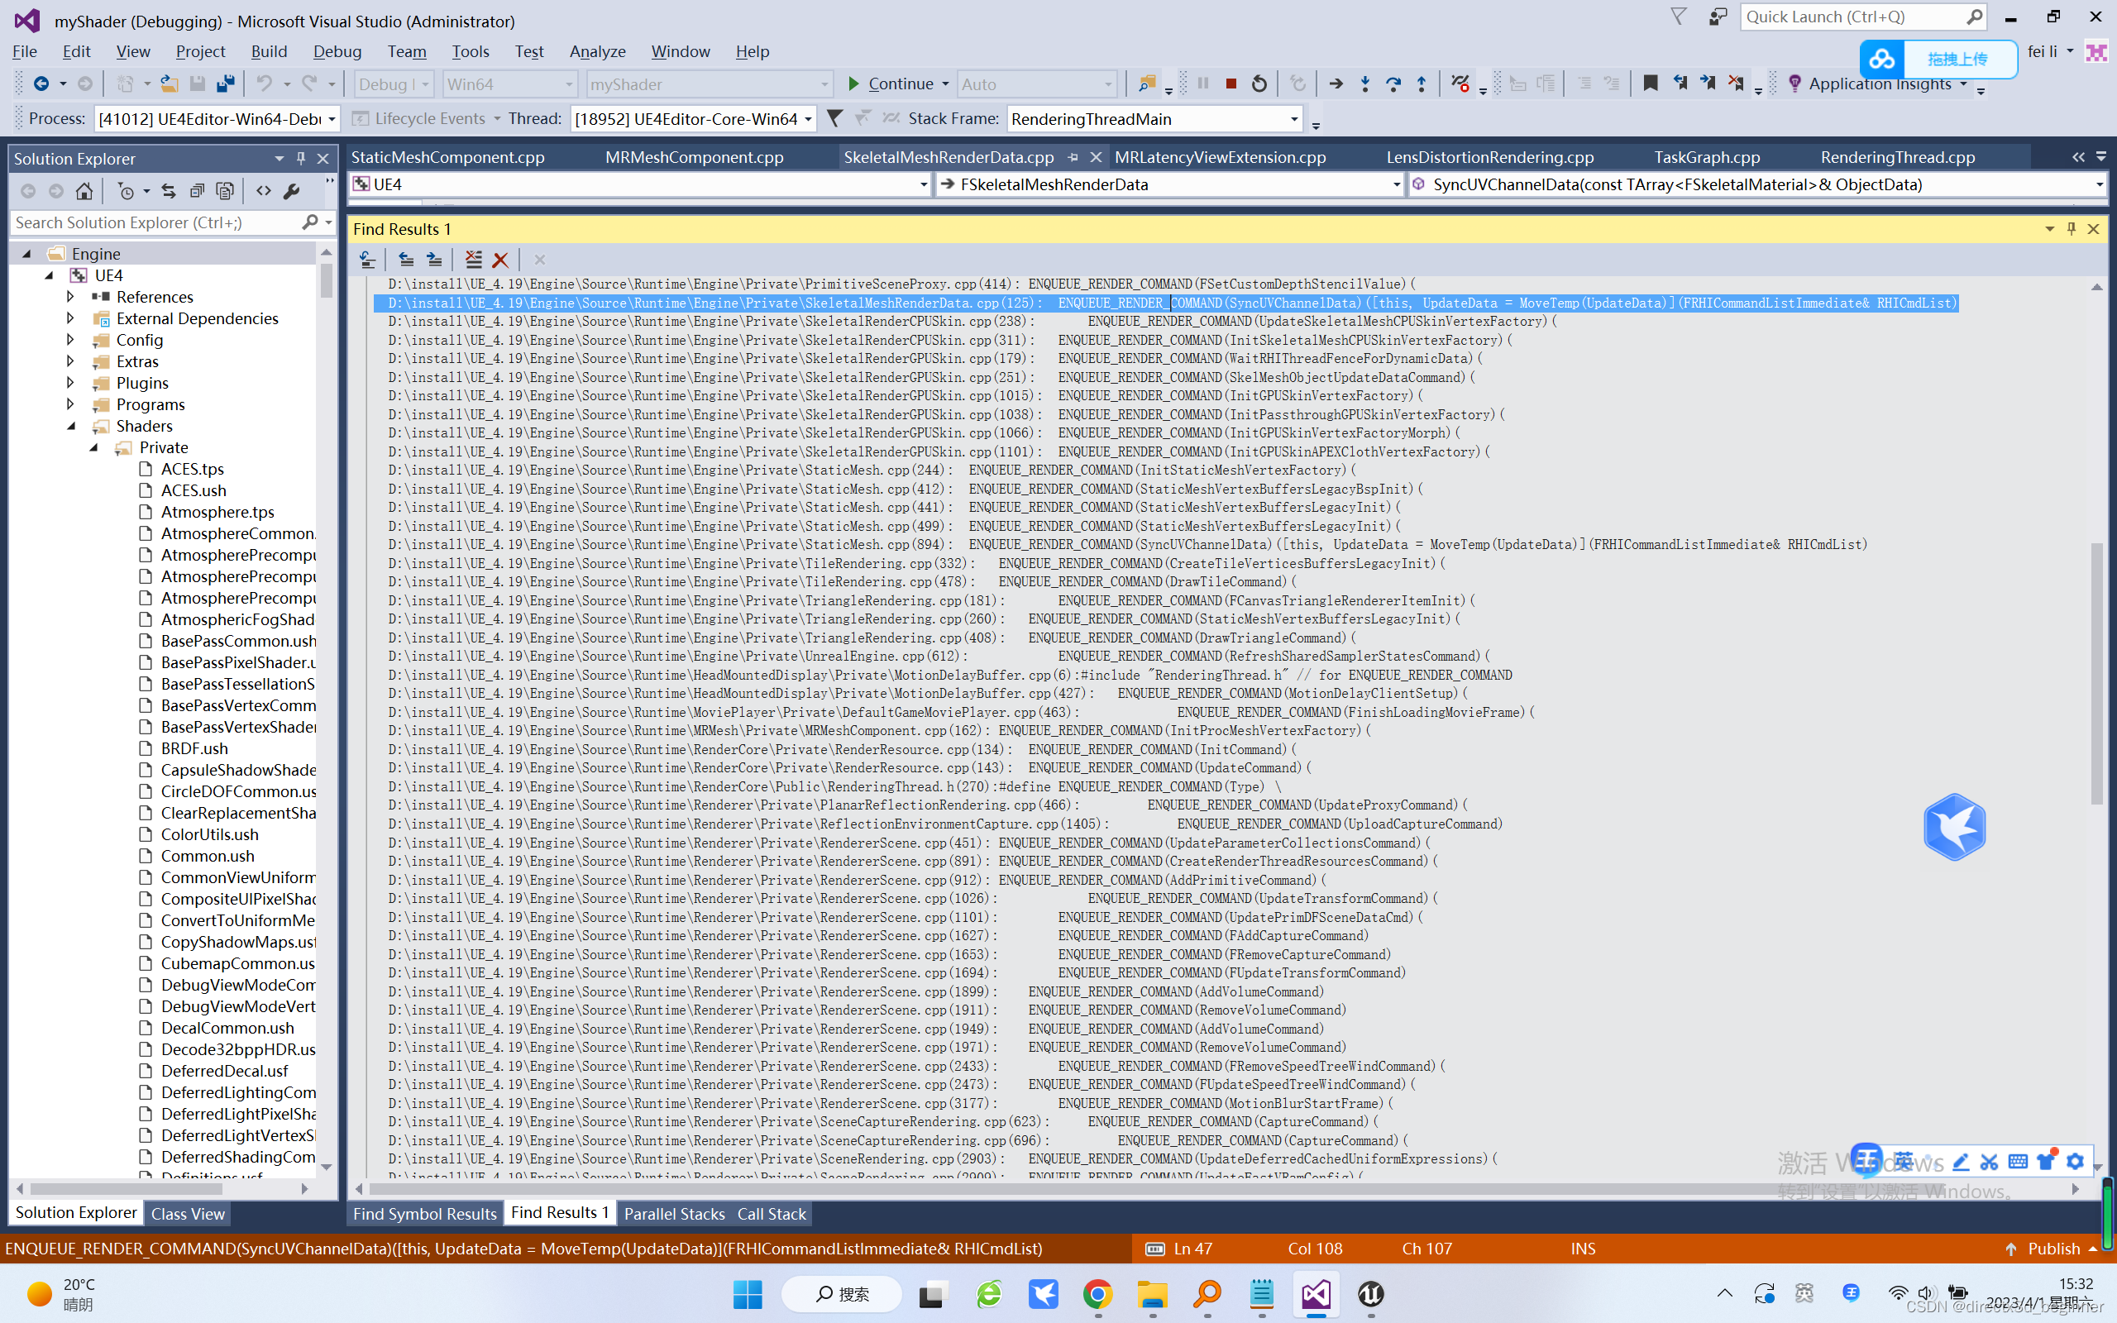
Task: Click Sync with Active Document icon
Action: click(169, 191)
